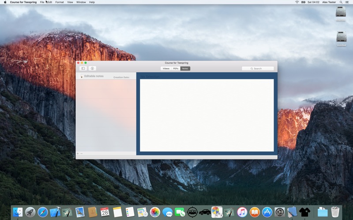This screenshot has width=353, height=220.
Task: Click inside the white note text area
Action: (x=207, y=115)
